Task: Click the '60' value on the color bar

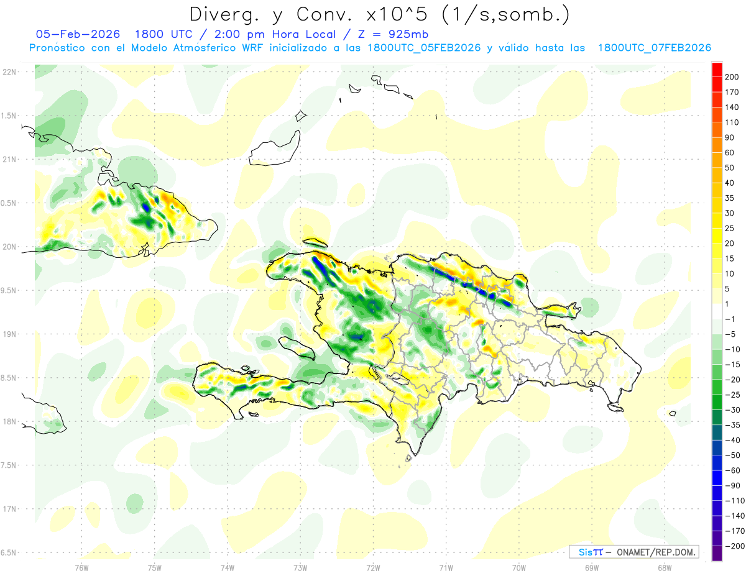Action: pos(730,153)
